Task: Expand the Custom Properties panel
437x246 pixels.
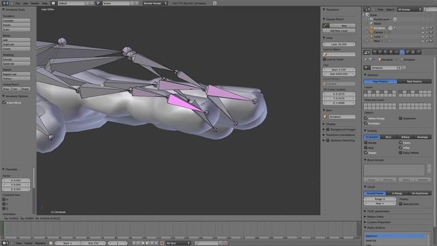Action: tap(365, 222)
